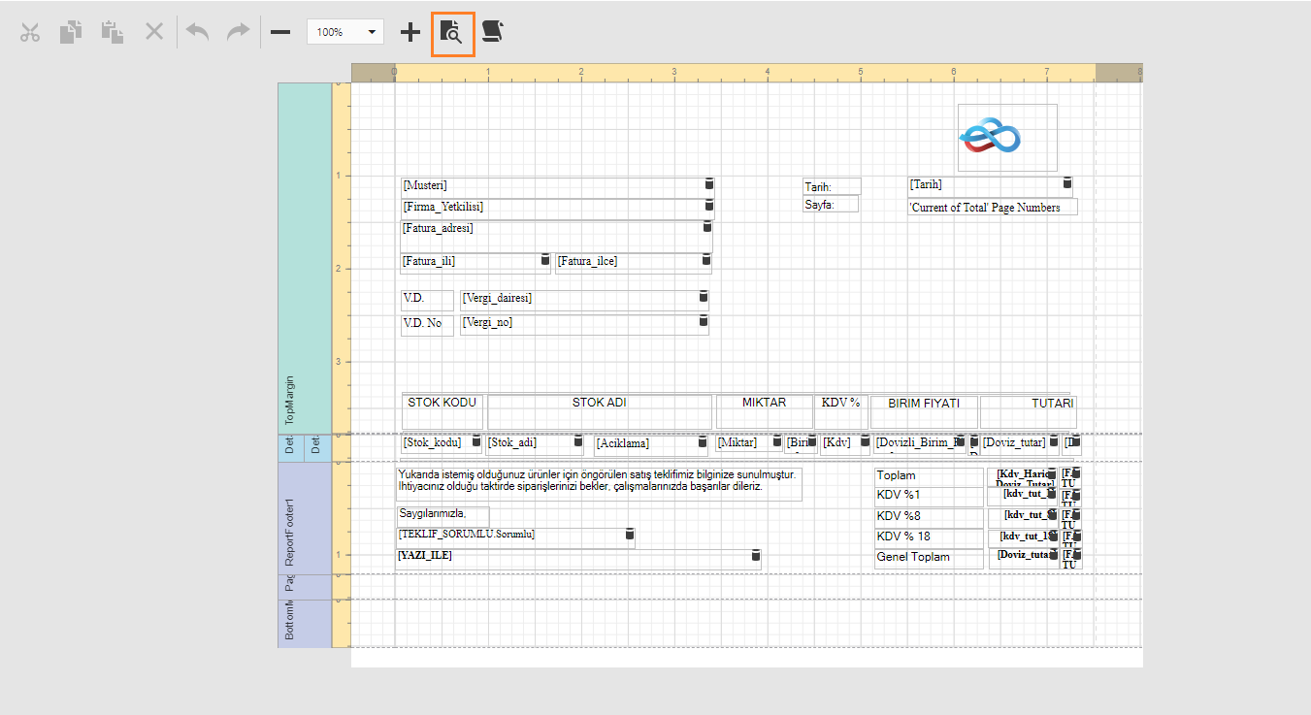Screen dimensions: 1311x715
Task: Open the 100% zoom level dropdown
Action: [372, 32]
